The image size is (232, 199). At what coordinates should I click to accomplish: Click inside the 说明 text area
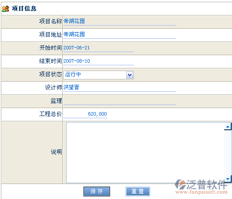(x=145, y=153)
